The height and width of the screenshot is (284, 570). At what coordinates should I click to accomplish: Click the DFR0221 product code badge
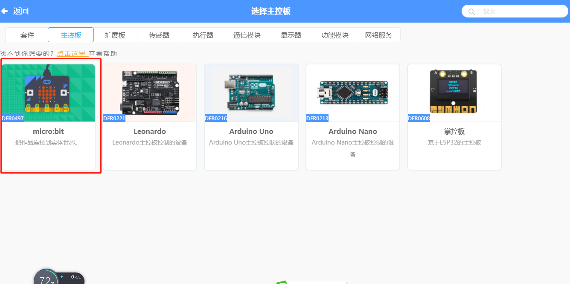[114, 118]
